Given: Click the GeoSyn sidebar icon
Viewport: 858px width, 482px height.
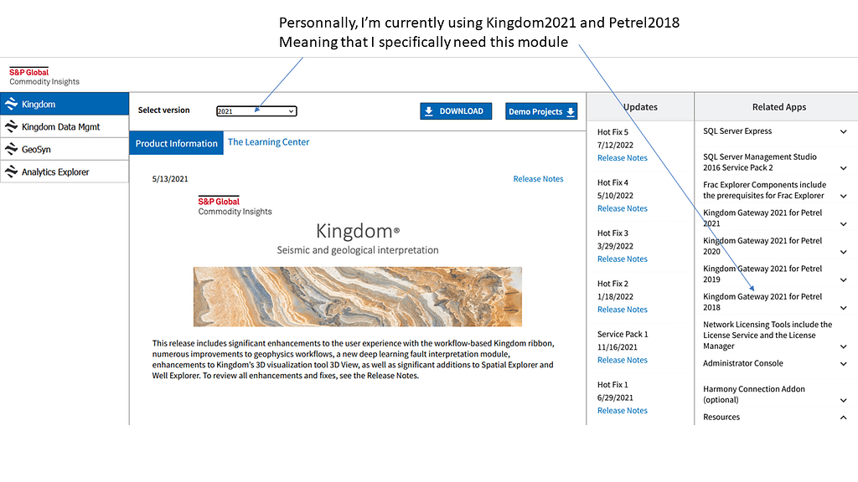Looking at the screenshot, I should (x=11, y=149).
